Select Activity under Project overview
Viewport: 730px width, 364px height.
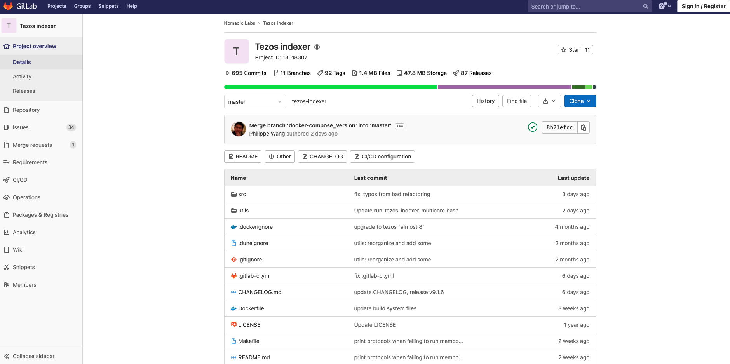22,77
